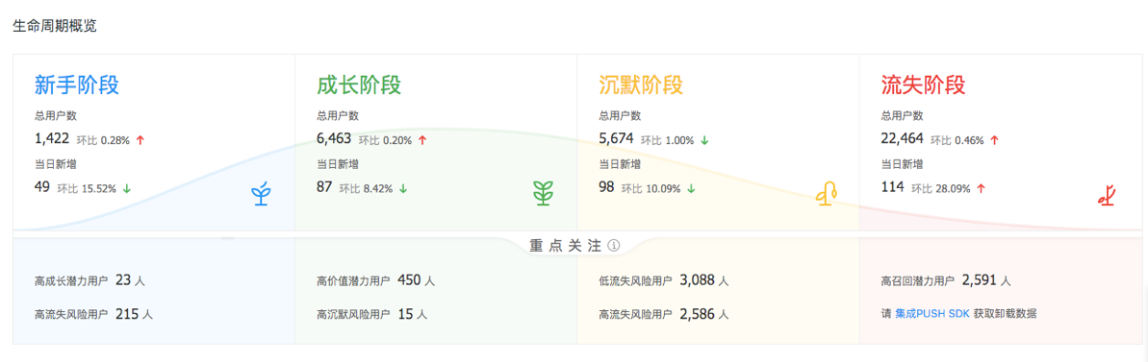Viewport: 1148px width, 362px height.
Task: Click the green down arrow beside 5,674
Action: (704, 140)
